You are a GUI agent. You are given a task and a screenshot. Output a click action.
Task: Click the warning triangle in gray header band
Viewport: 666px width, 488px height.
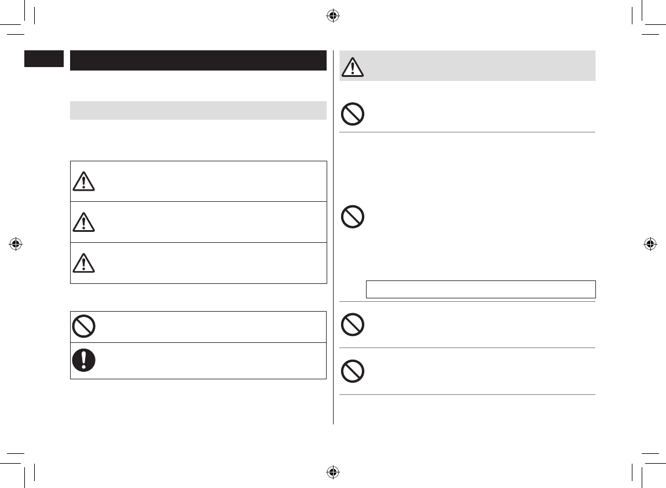point(352,66)
